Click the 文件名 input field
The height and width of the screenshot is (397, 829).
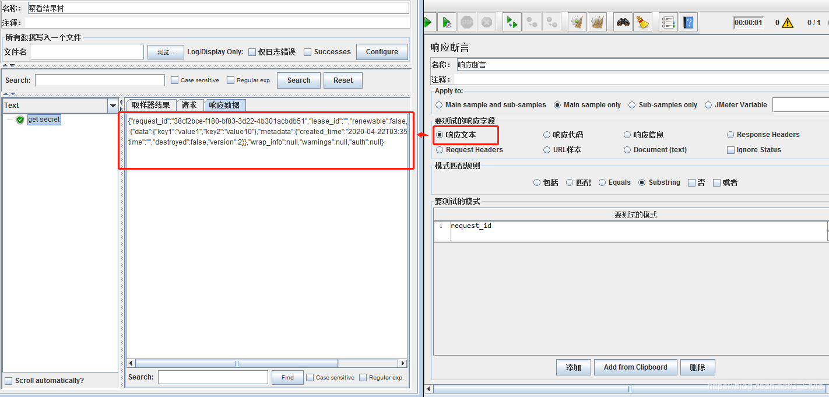point(87,52)
